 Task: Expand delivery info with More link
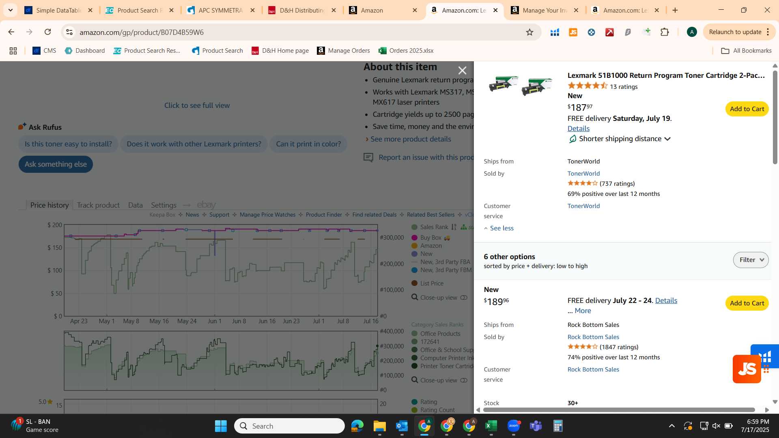click(x=583, y=311)
